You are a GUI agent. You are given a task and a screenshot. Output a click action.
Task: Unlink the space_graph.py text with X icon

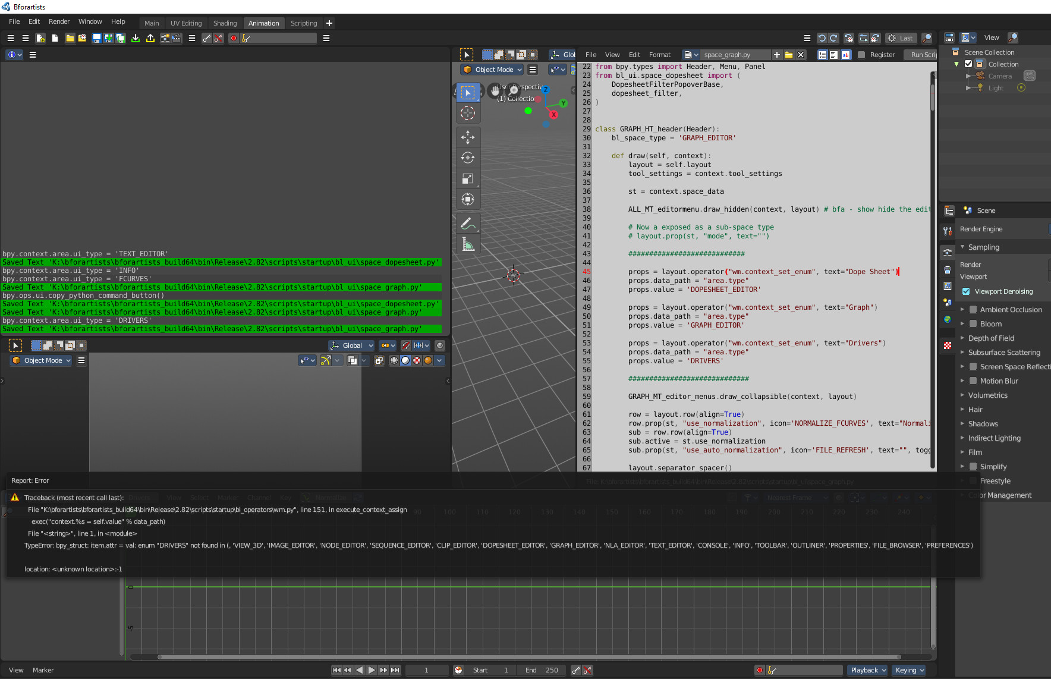pyautogui.click(x=801, y=55)
